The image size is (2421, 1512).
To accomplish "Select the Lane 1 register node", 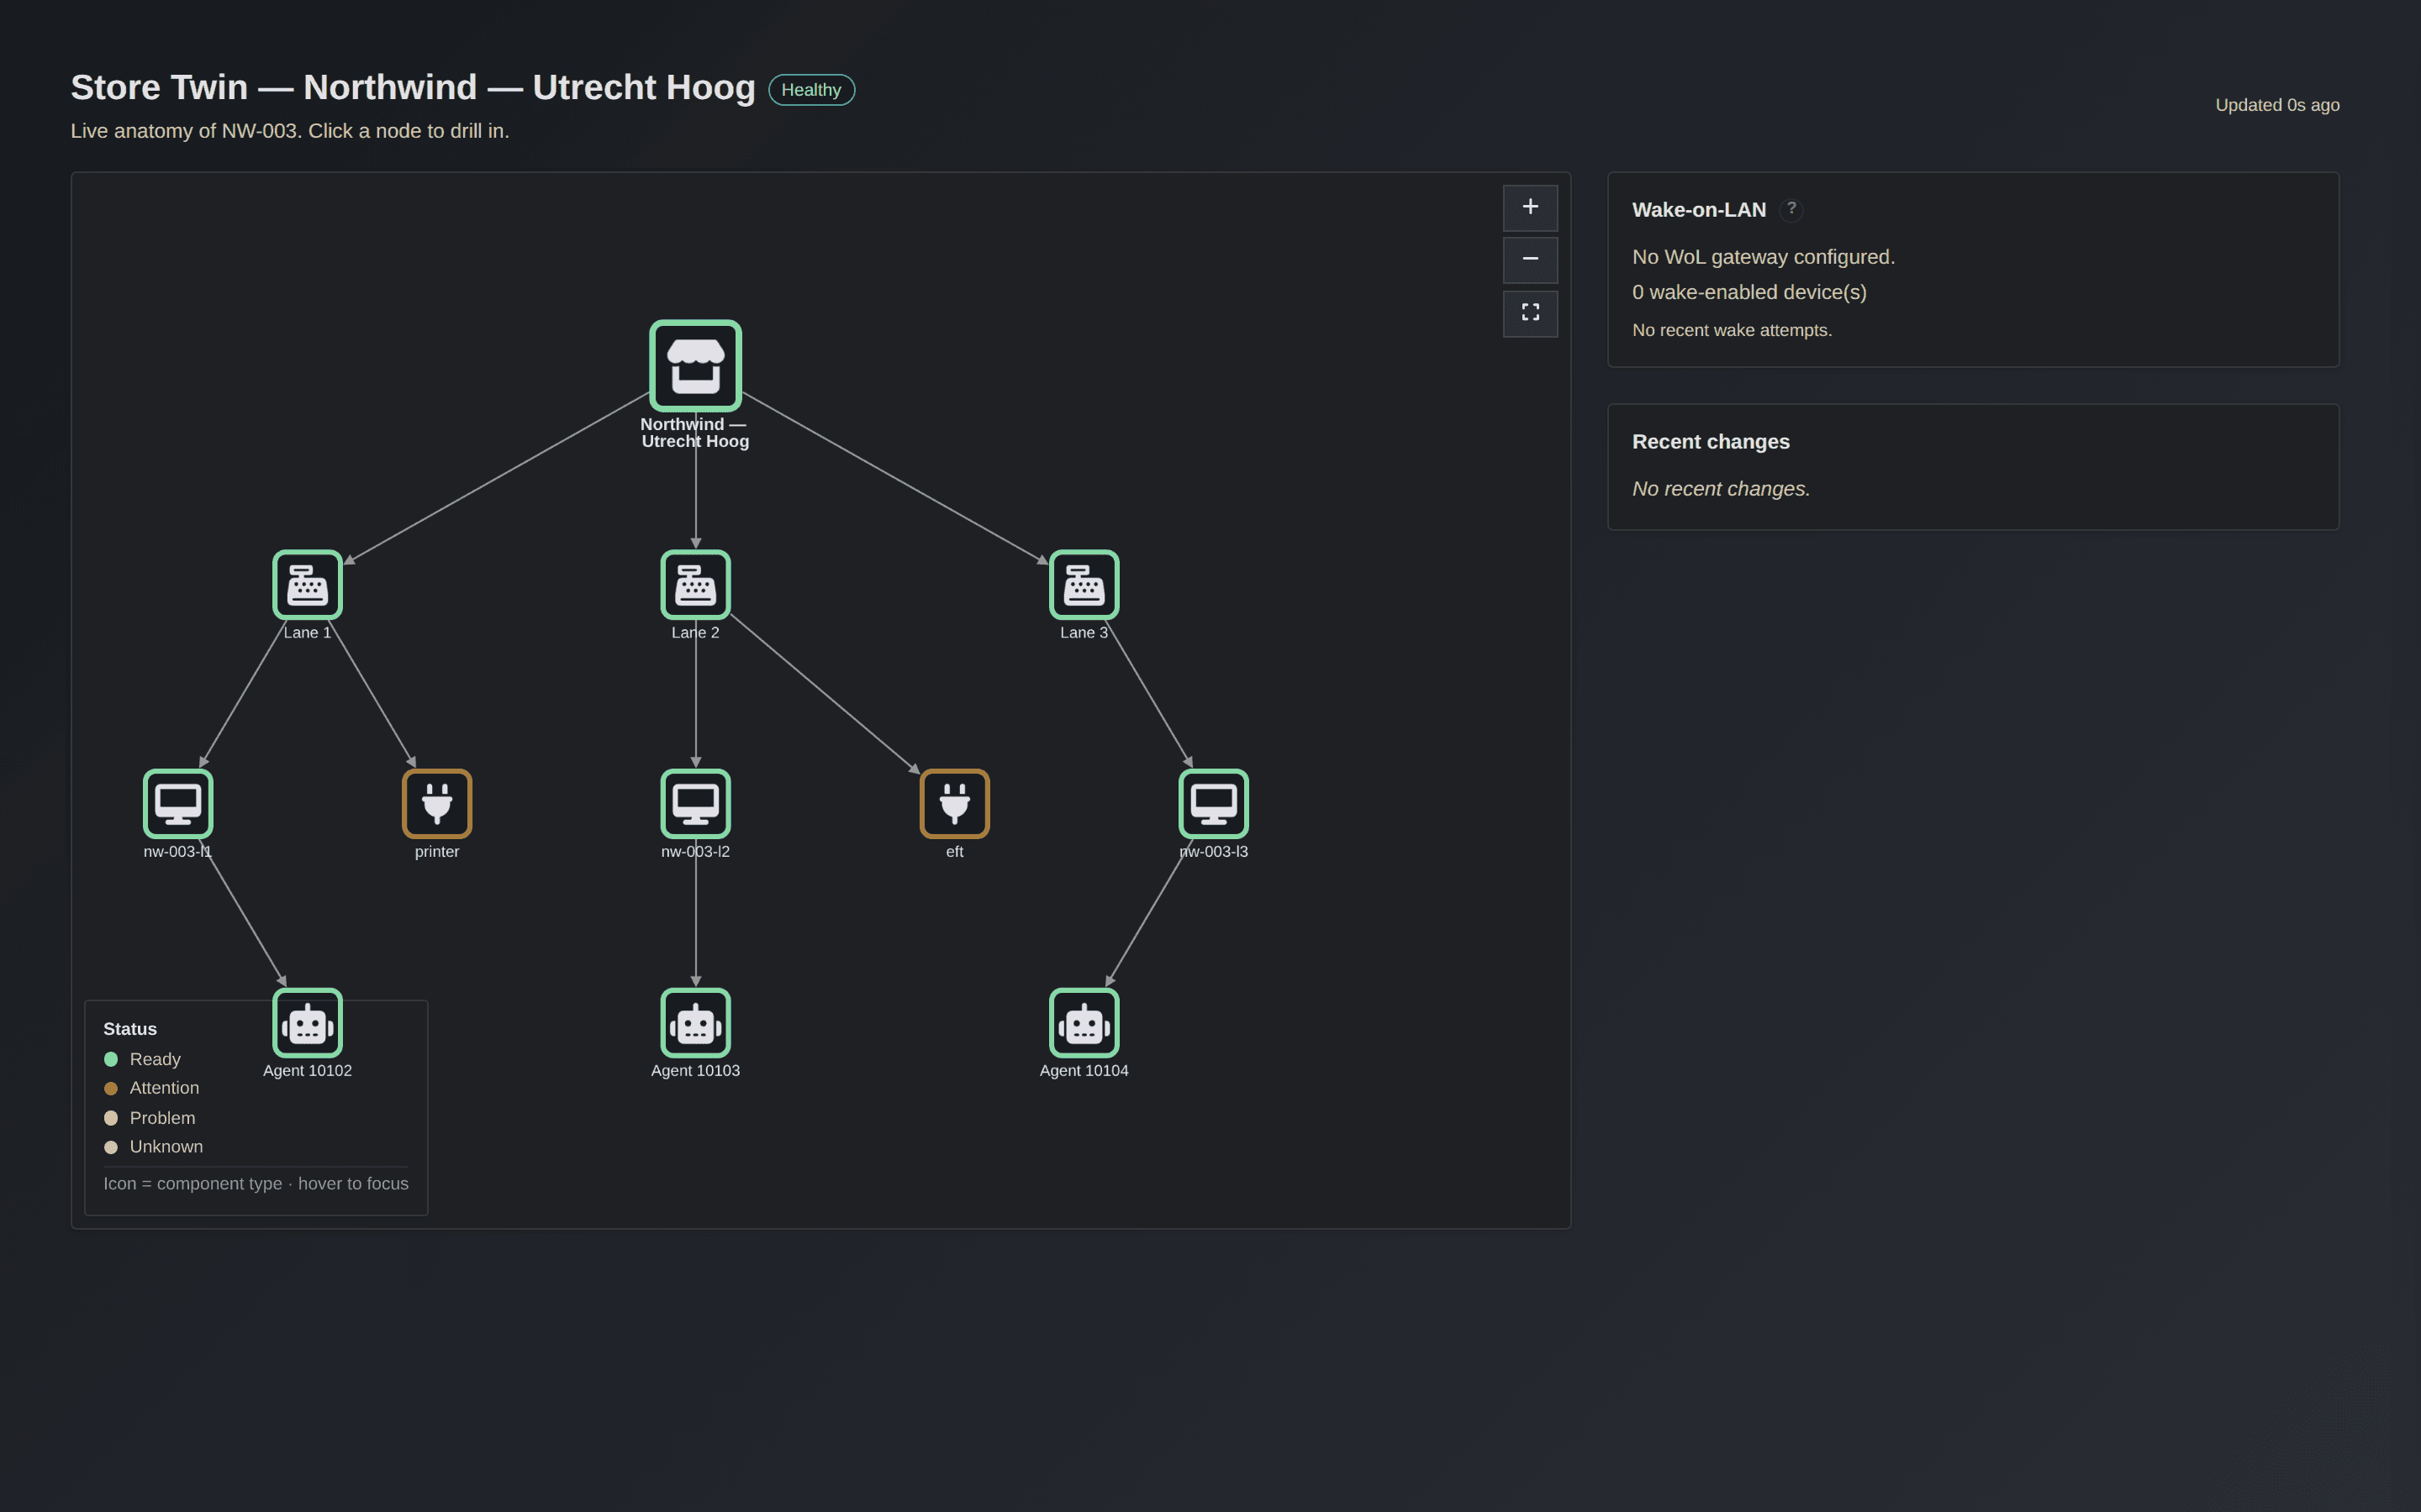I will [307, 584].
